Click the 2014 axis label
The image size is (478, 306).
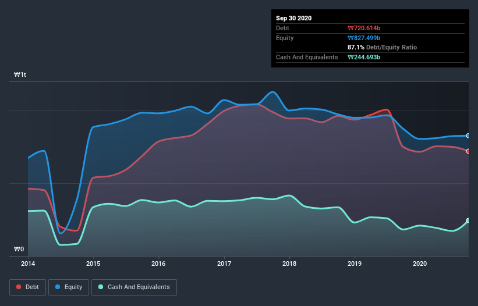pos(28,264)
